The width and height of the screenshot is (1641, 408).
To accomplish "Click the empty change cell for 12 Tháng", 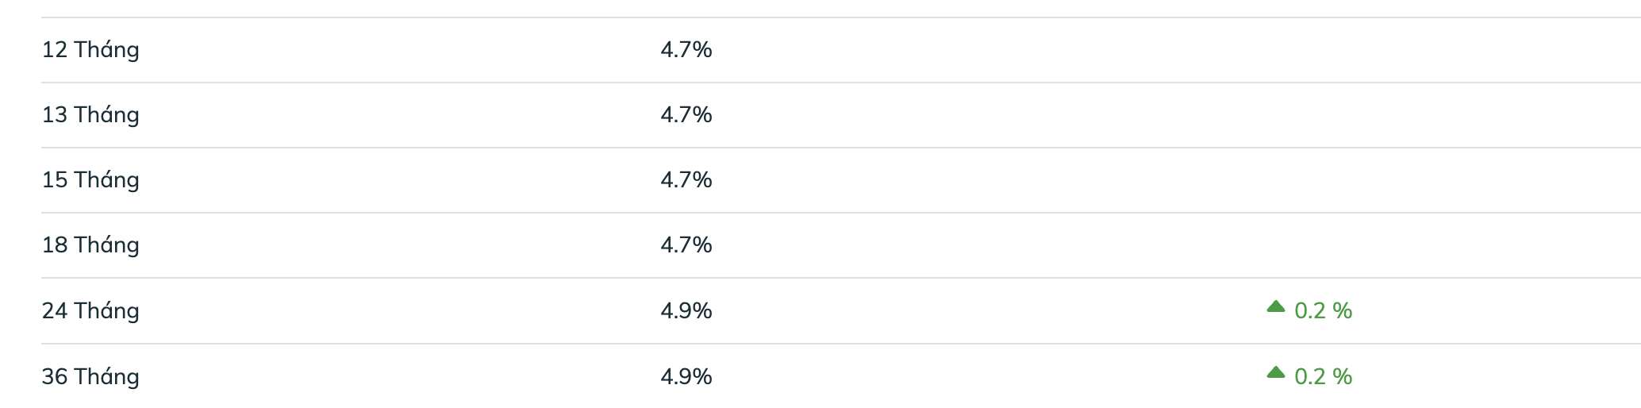I will pyautogui.click(x=1309, y=50).
